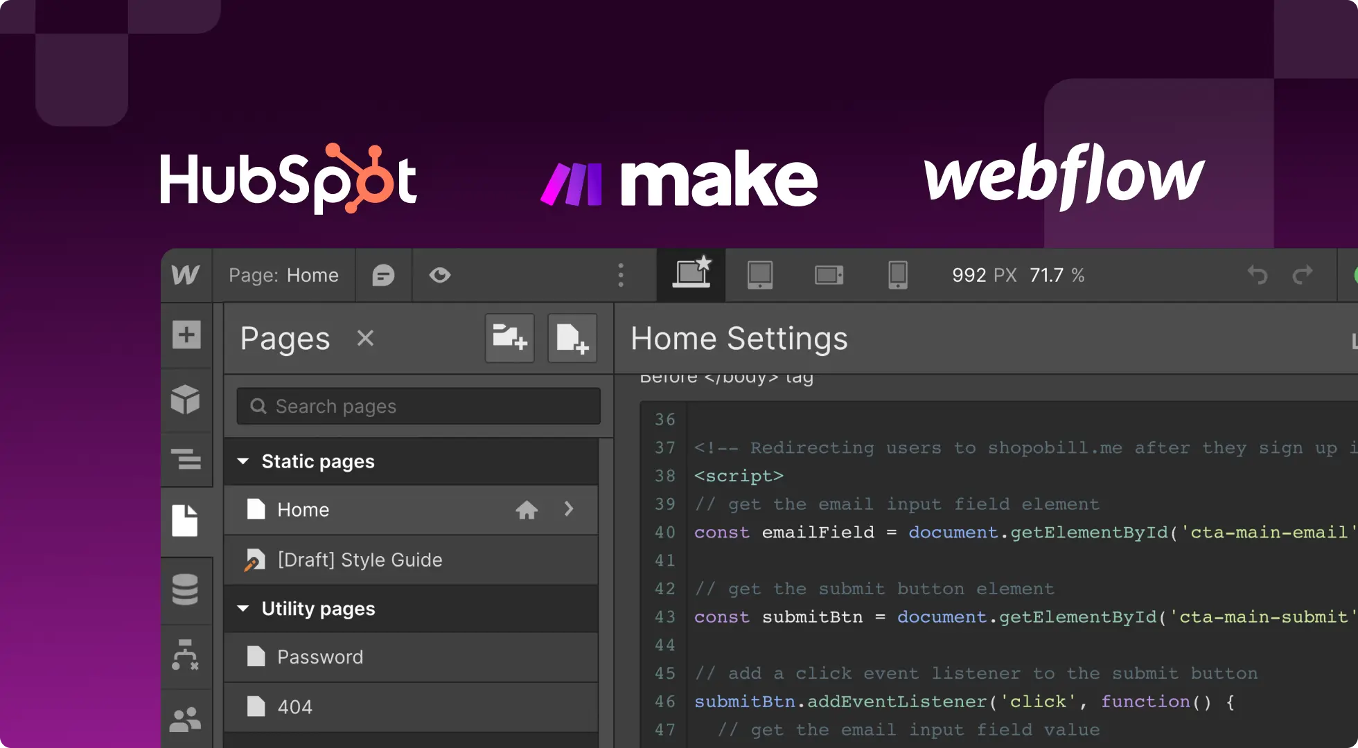Screen dimensions: 1358x748
Task: Open the Navigator panel icon
Action: click(186, 458)
